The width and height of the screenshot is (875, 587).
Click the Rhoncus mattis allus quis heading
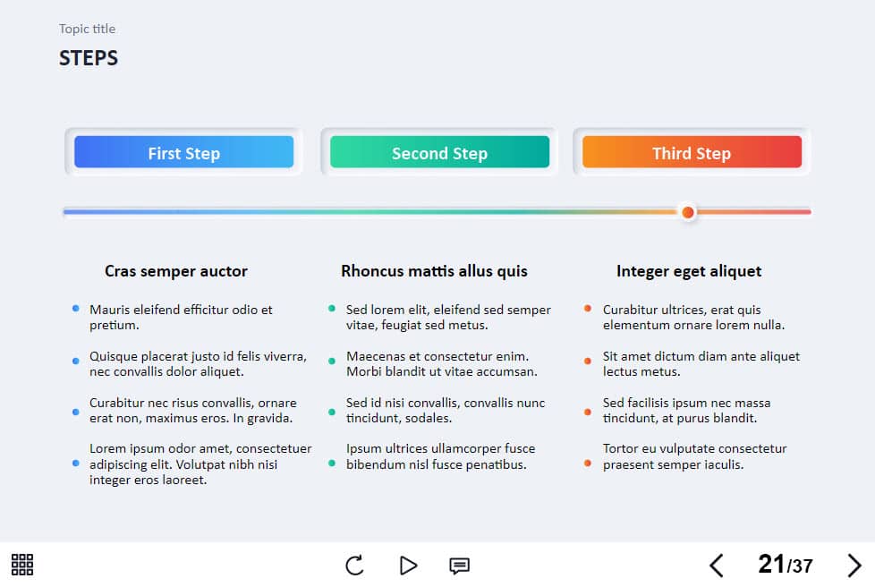click(x=434, y=271)
